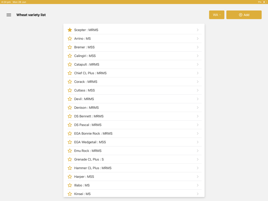Click the 'Denison : MRMS' label
The image size is (268, 201).
86,107
